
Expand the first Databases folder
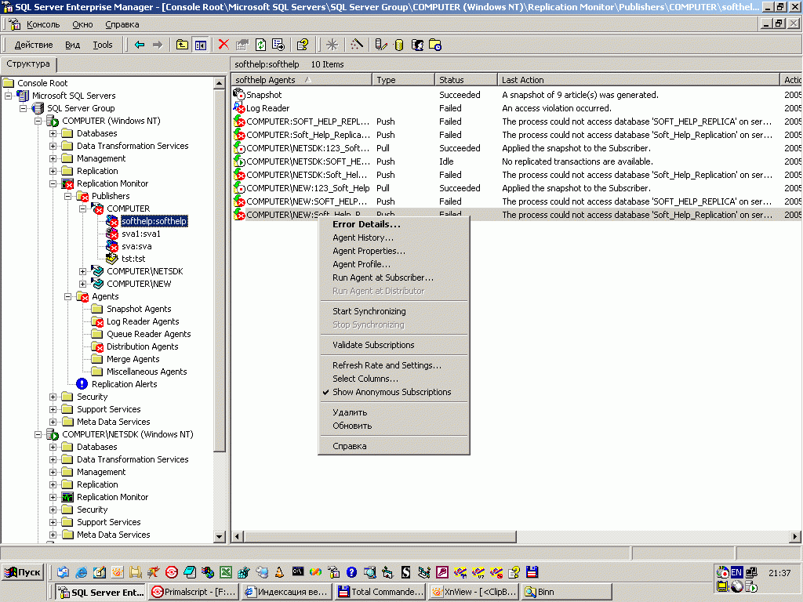point(53,133)
